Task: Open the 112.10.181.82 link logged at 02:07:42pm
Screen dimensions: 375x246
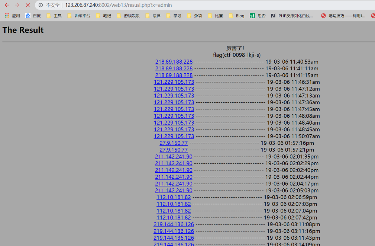Action: [174, 217]
